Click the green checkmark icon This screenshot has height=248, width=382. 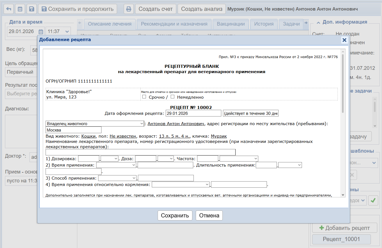click(x=373, y=200)
